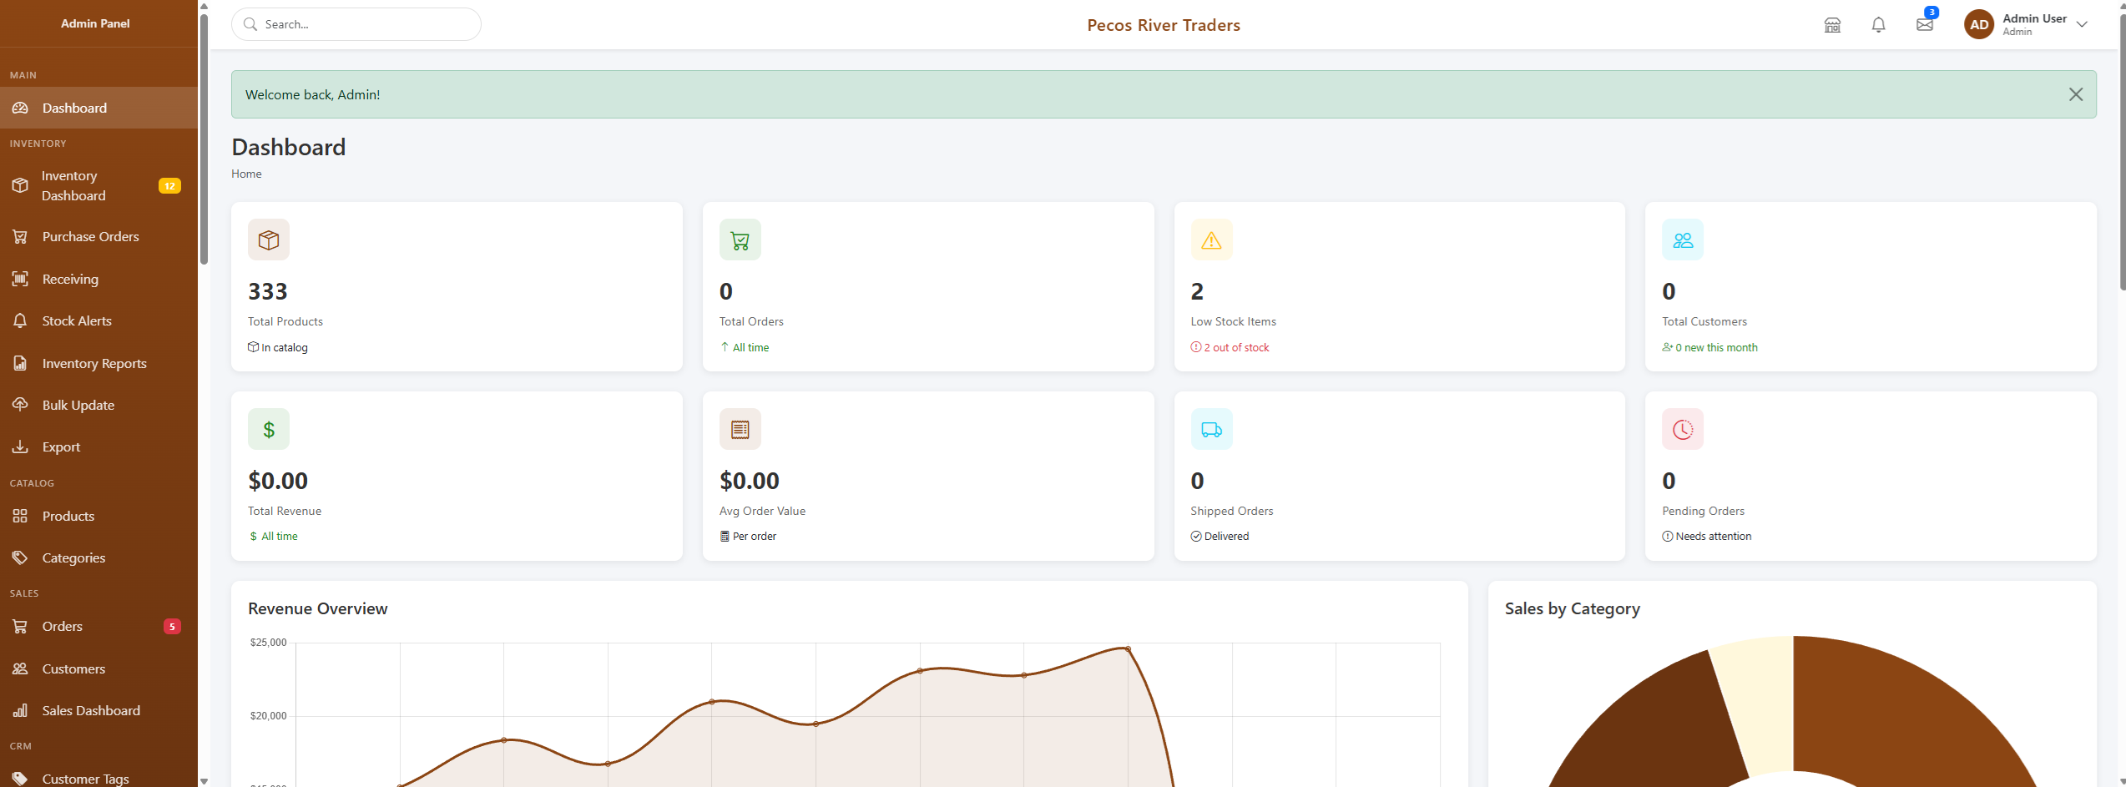Open the Purchase Orders section
The height and width of the screenshot is (787, 2126).
pyautogui.click(x=21, y=236)
